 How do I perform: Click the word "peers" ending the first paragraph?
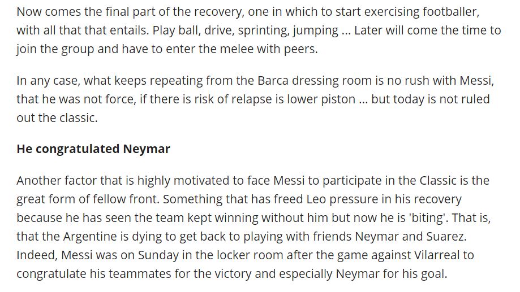pos(300,49)
